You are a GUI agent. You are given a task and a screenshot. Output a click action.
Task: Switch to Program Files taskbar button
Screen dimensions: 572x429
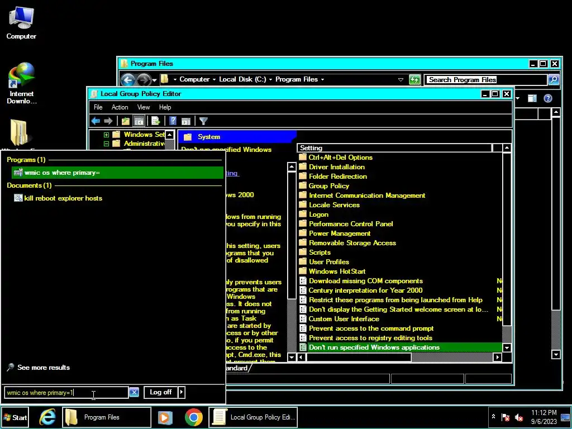point(107,417)
